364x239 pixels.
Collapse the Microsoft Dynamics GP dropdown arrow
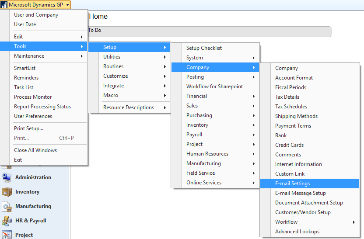pos(67,5)
